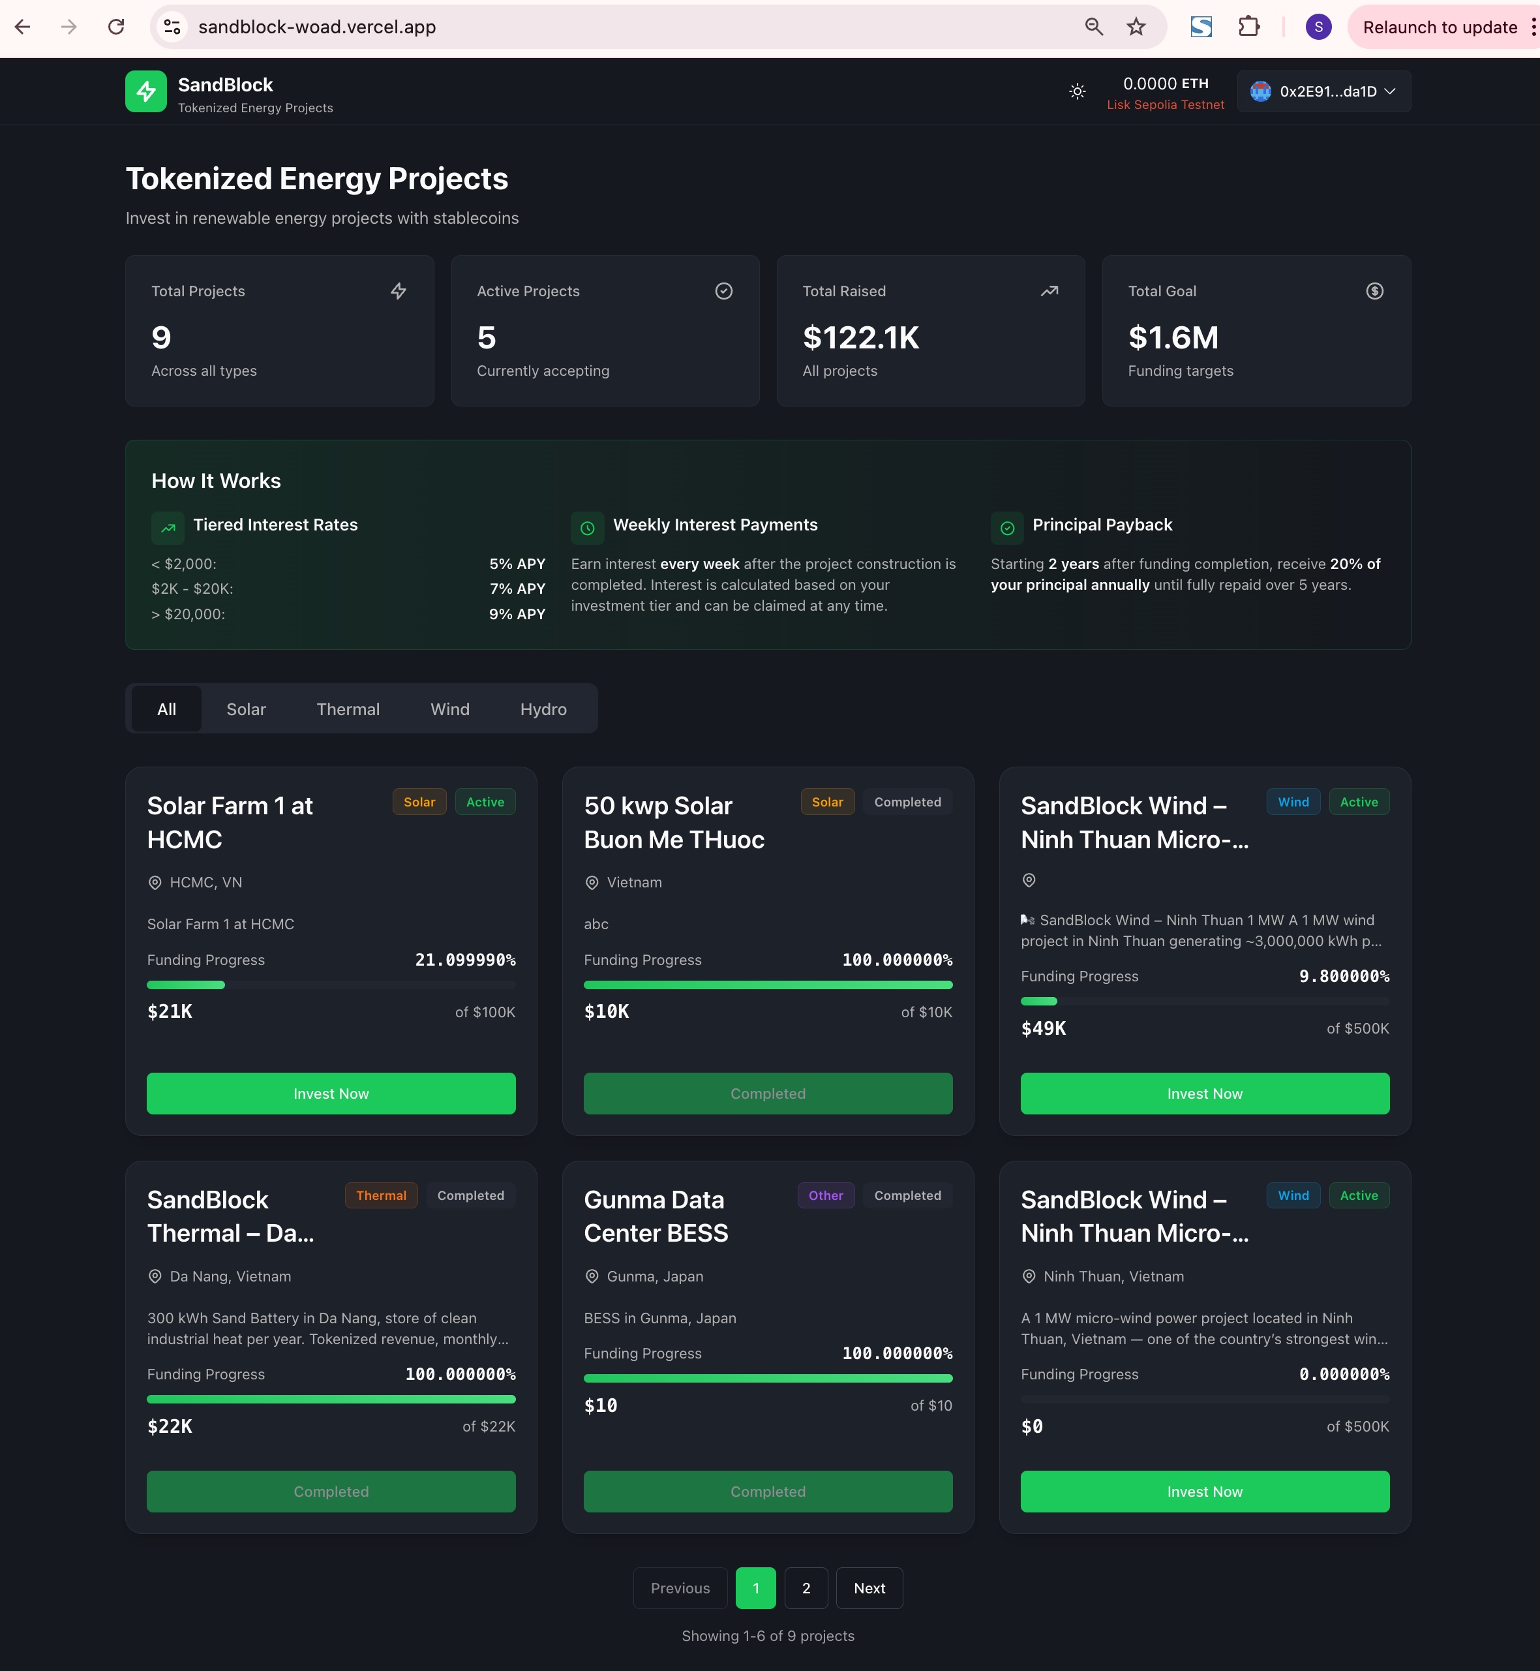Click Gunma Data Center funding progress bar

(x=768, y=1379)
